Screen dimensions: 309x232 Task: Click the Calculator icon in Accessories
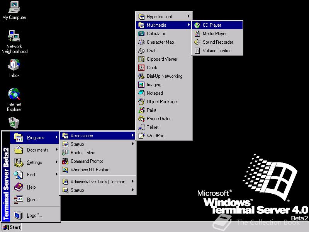141,34
